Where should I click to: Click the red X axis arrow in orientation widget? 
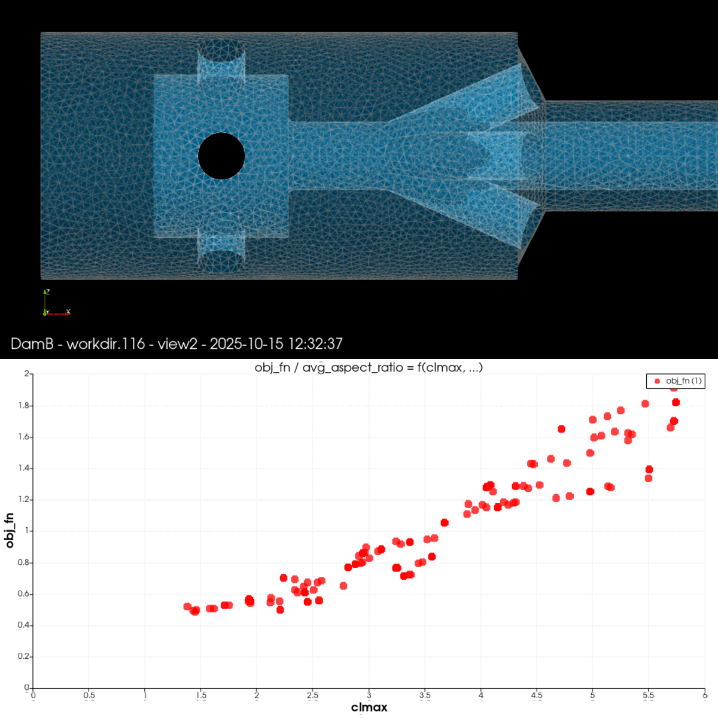66,314
